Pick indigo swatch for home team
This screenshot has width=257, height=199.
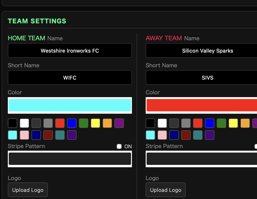click(72, 135)
